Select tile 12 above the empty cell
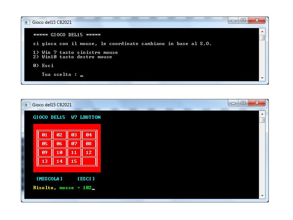The image size is (293, 220). click(89, 153)
